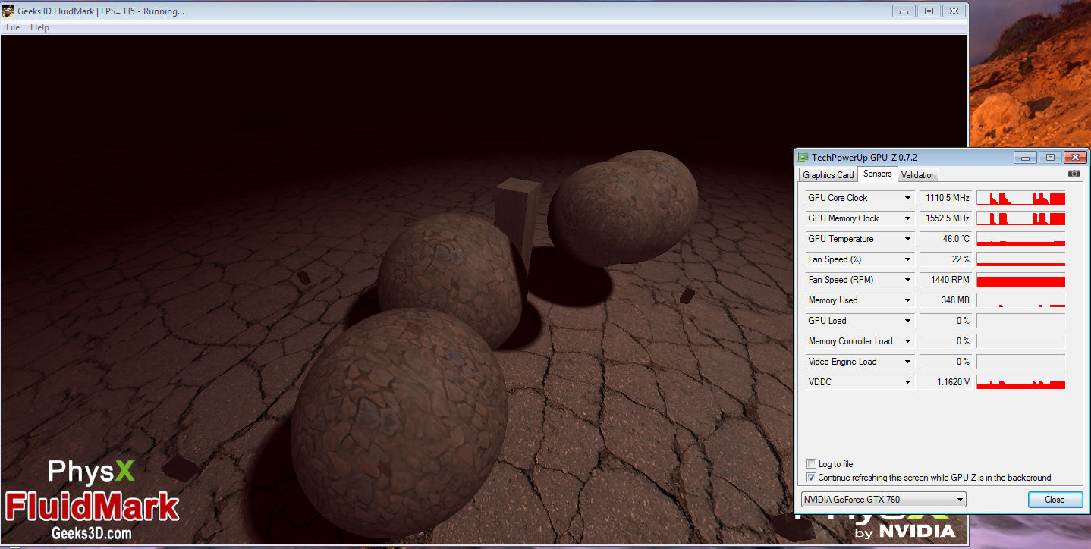The width and height of the screenshot is (1091, 549).
Task: Open the VDDC sensor dropdown
Action: [907, 382]
